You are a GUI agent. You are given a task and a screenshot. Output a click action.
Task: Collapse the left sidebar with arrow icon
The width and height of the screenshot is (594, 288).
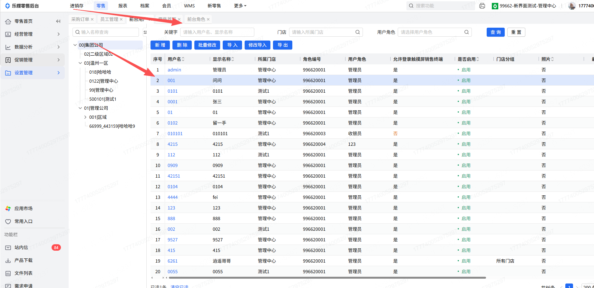click(x=58, y=21)
